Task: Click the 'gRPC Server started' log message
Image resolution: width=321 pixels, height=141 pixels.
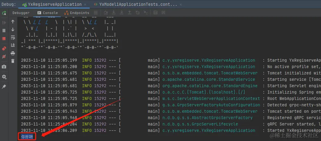Action: point(294,124)
